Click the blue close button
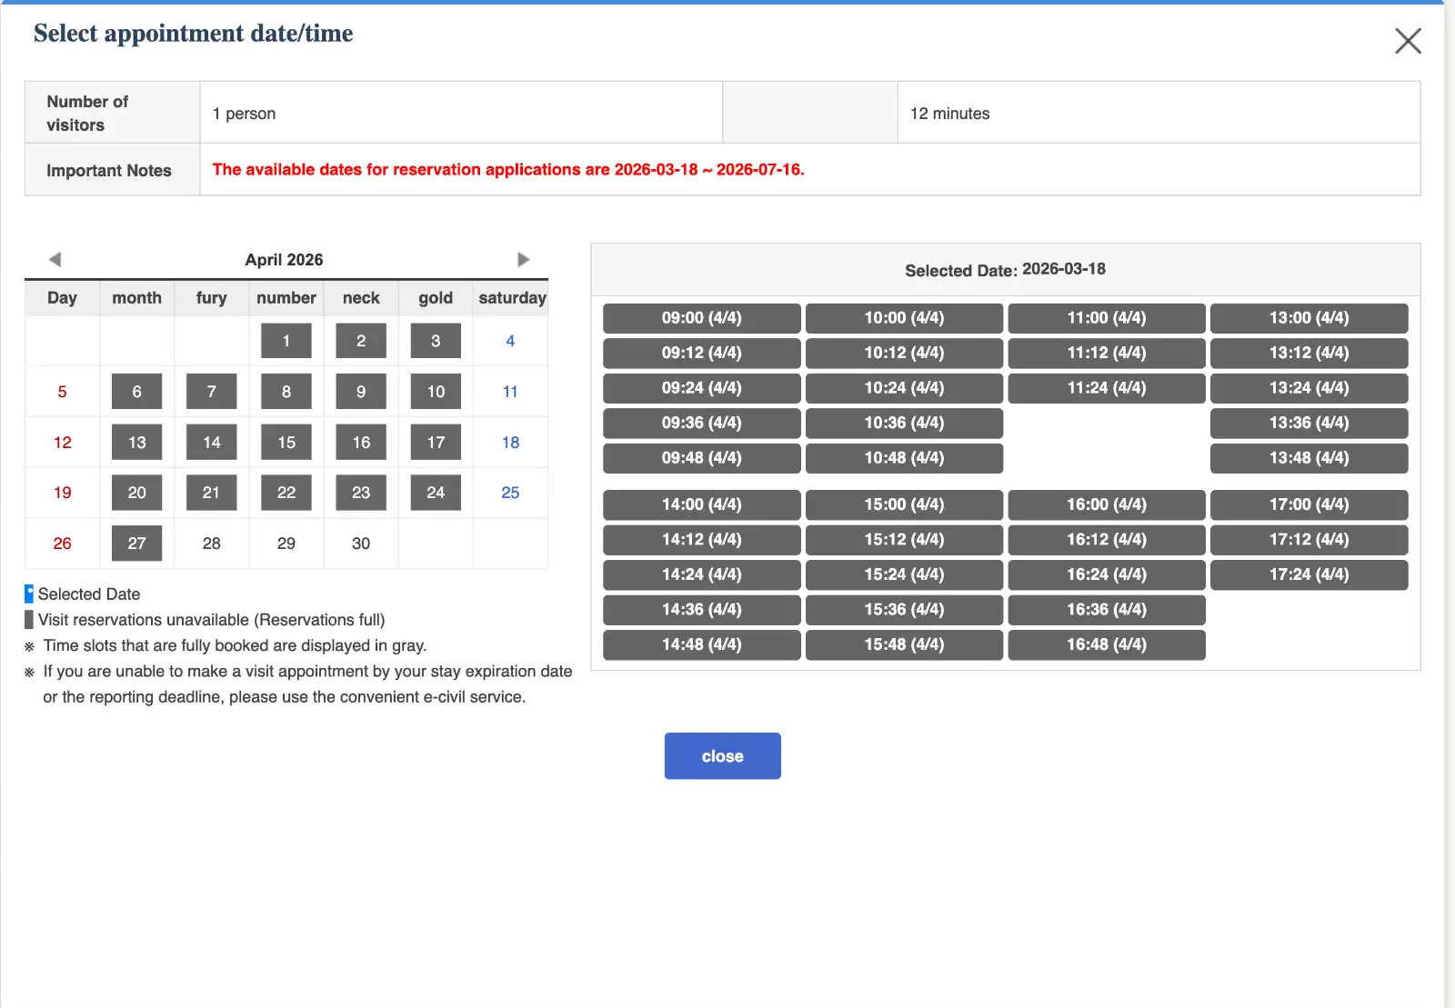 (722, 756)
